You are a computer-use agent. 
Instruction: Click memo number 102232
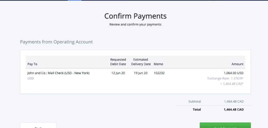[159, 73]
